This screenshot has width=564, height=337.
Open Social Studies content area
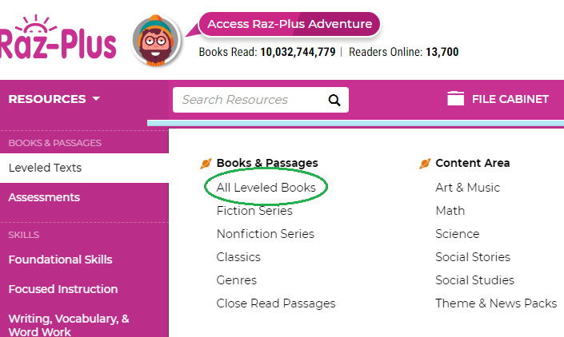pyautogui.click(x=474, y=280)
